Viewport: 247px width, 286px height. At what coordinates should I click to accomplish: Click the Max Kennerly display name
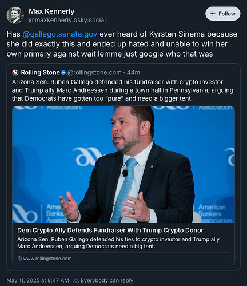click(x=51, y=11)
